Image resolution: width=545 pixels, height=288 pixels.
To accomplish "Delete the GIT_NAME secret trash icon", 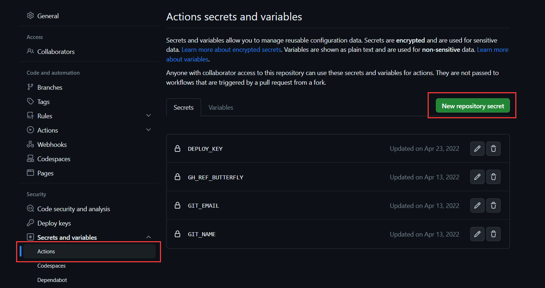I will click(x=493, y=234).
